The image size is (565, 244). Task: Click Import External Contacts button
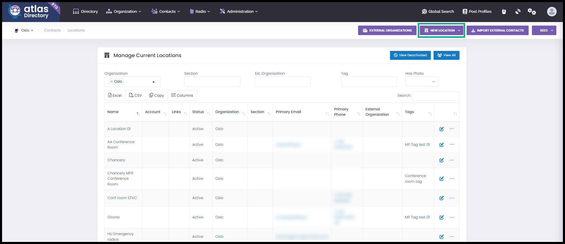click(497, 30)
